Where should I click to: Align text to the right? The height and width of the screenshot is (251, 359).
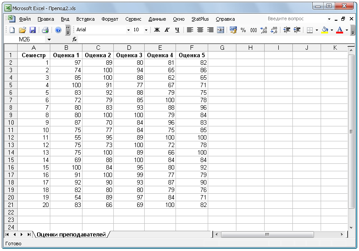[210, 30]
